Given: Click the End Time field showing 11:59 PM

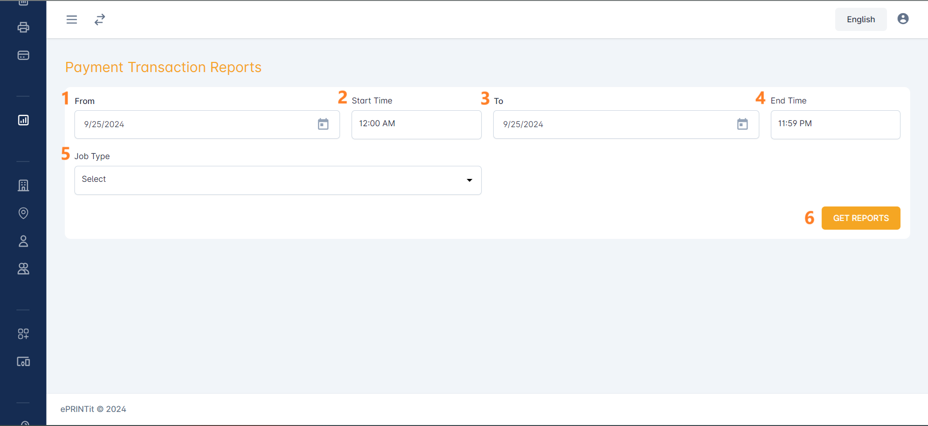Looking at the screenshot, I should click(x=835, y=124).
